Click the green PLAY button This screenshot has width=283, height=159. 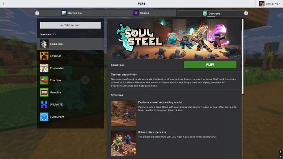pos(210,65)
